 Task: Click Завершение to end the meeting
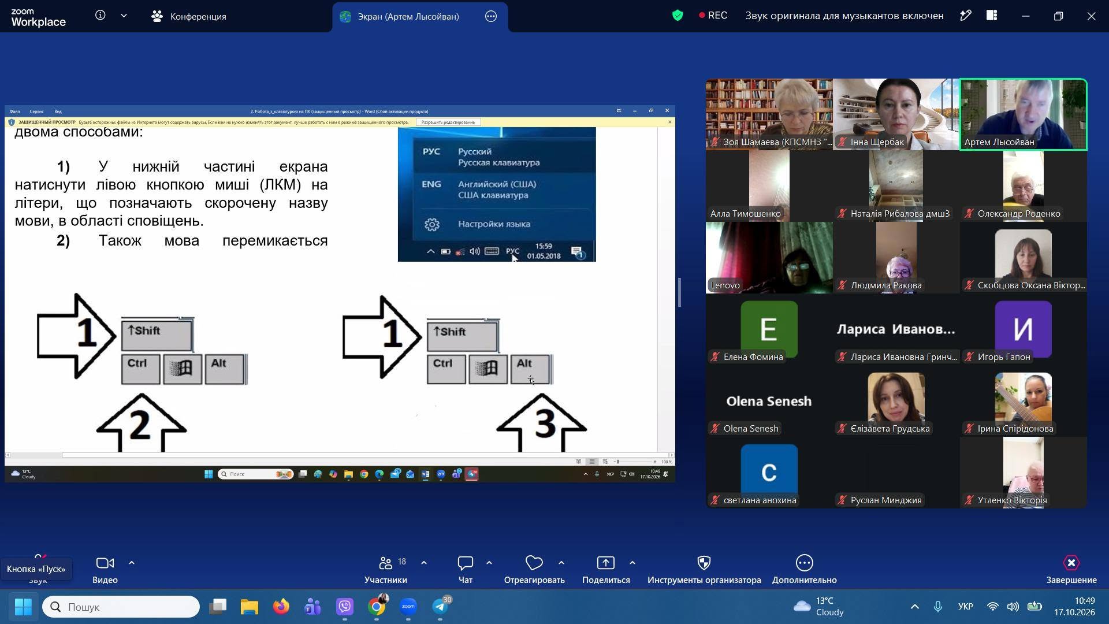click(x=1071, y=570)
